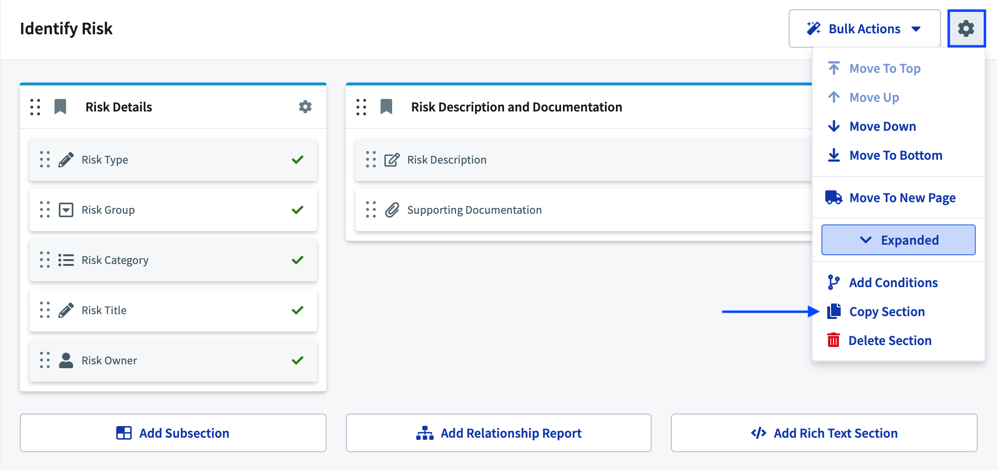Click the Supporting Documentation paperclip icon
The image size is (997, 470).
392,210
